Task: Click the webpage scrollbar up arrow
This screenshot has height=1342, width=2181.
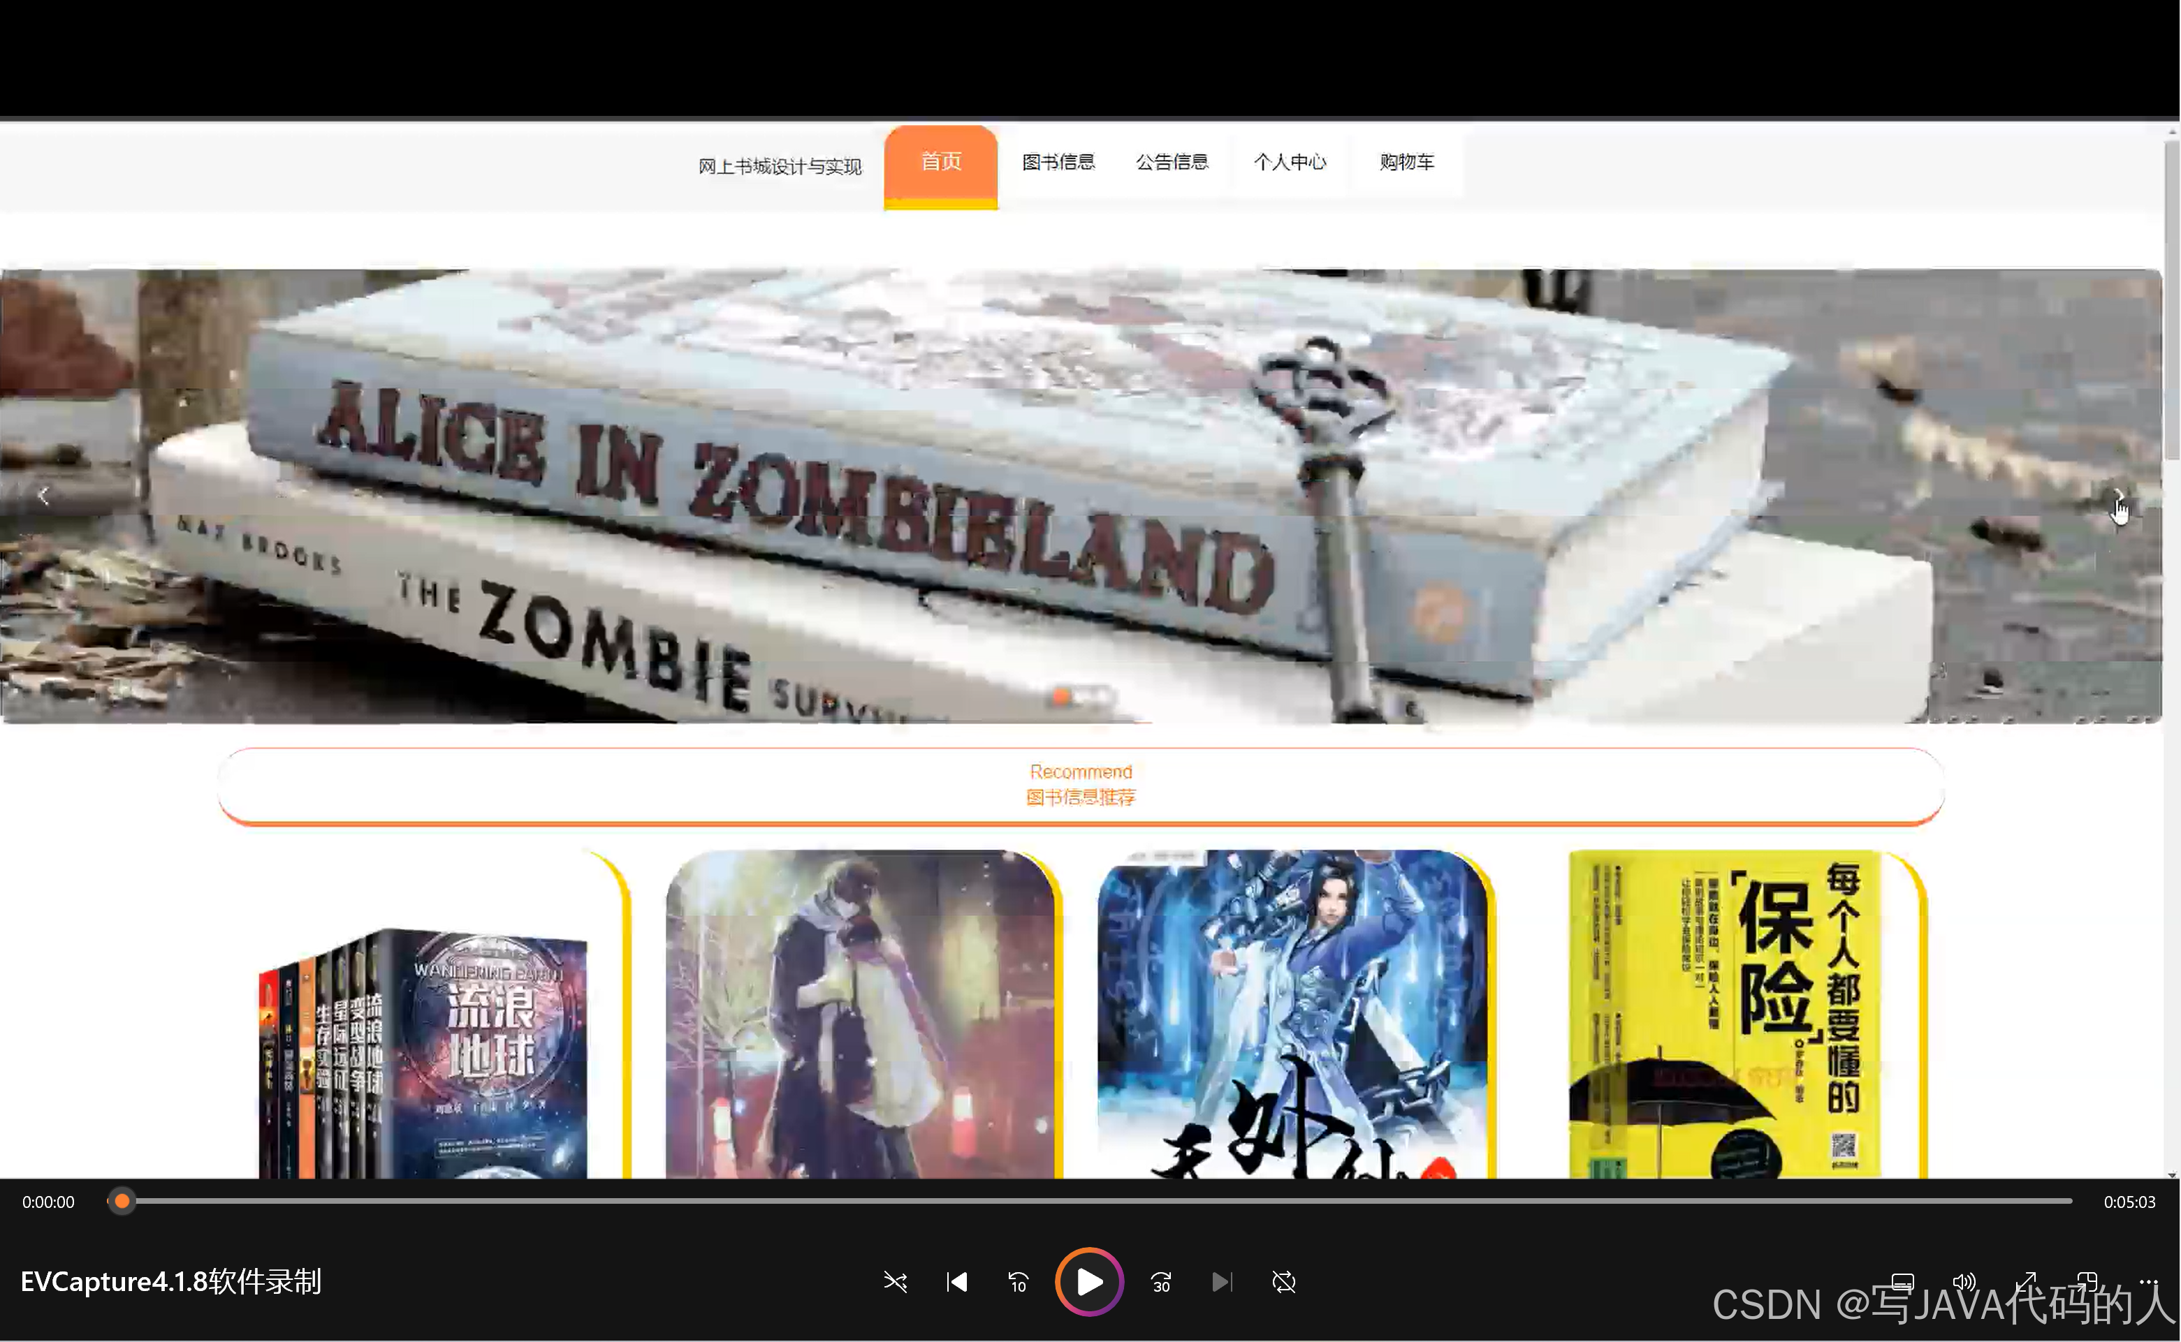Action: point(2172,132)
